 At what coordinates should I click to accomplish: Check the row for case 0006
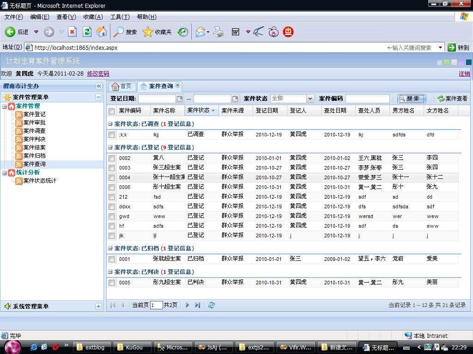112,187
